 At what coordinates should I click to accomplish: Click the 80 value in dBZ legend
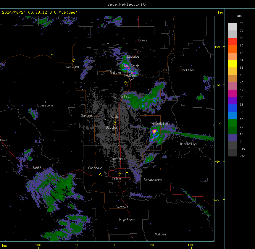click(x=241, y=23)
